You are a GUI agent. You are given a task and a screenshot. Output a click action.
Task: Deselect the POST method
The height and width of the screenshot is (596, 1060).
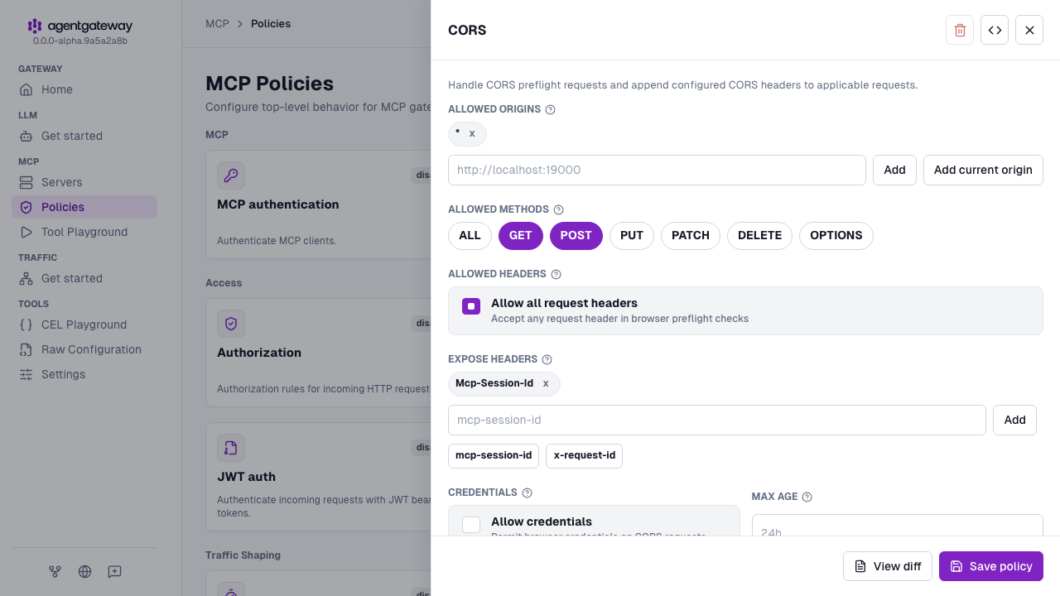point(576,235)
